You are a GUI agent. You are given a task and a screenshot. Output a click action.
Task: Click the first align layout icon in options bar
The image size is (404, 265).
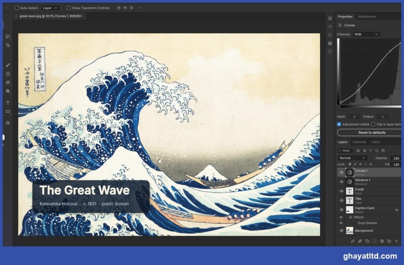point(119,8)
